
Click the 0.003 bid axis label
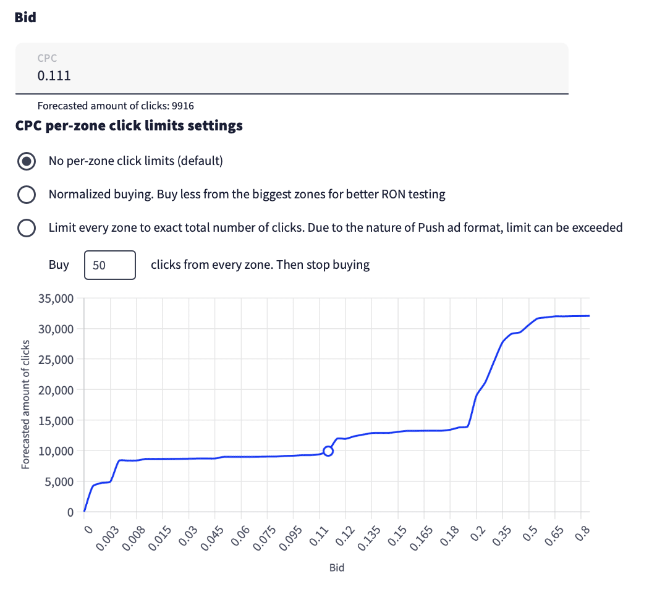point(108,536)
